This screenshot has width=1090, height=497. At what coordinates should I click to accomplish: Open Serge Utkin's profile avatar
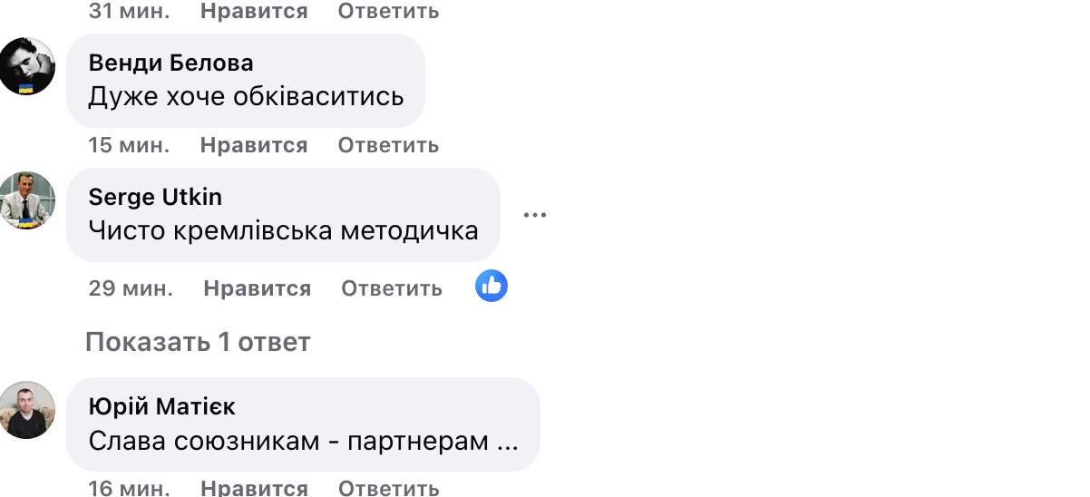click(x=27, y=200)
